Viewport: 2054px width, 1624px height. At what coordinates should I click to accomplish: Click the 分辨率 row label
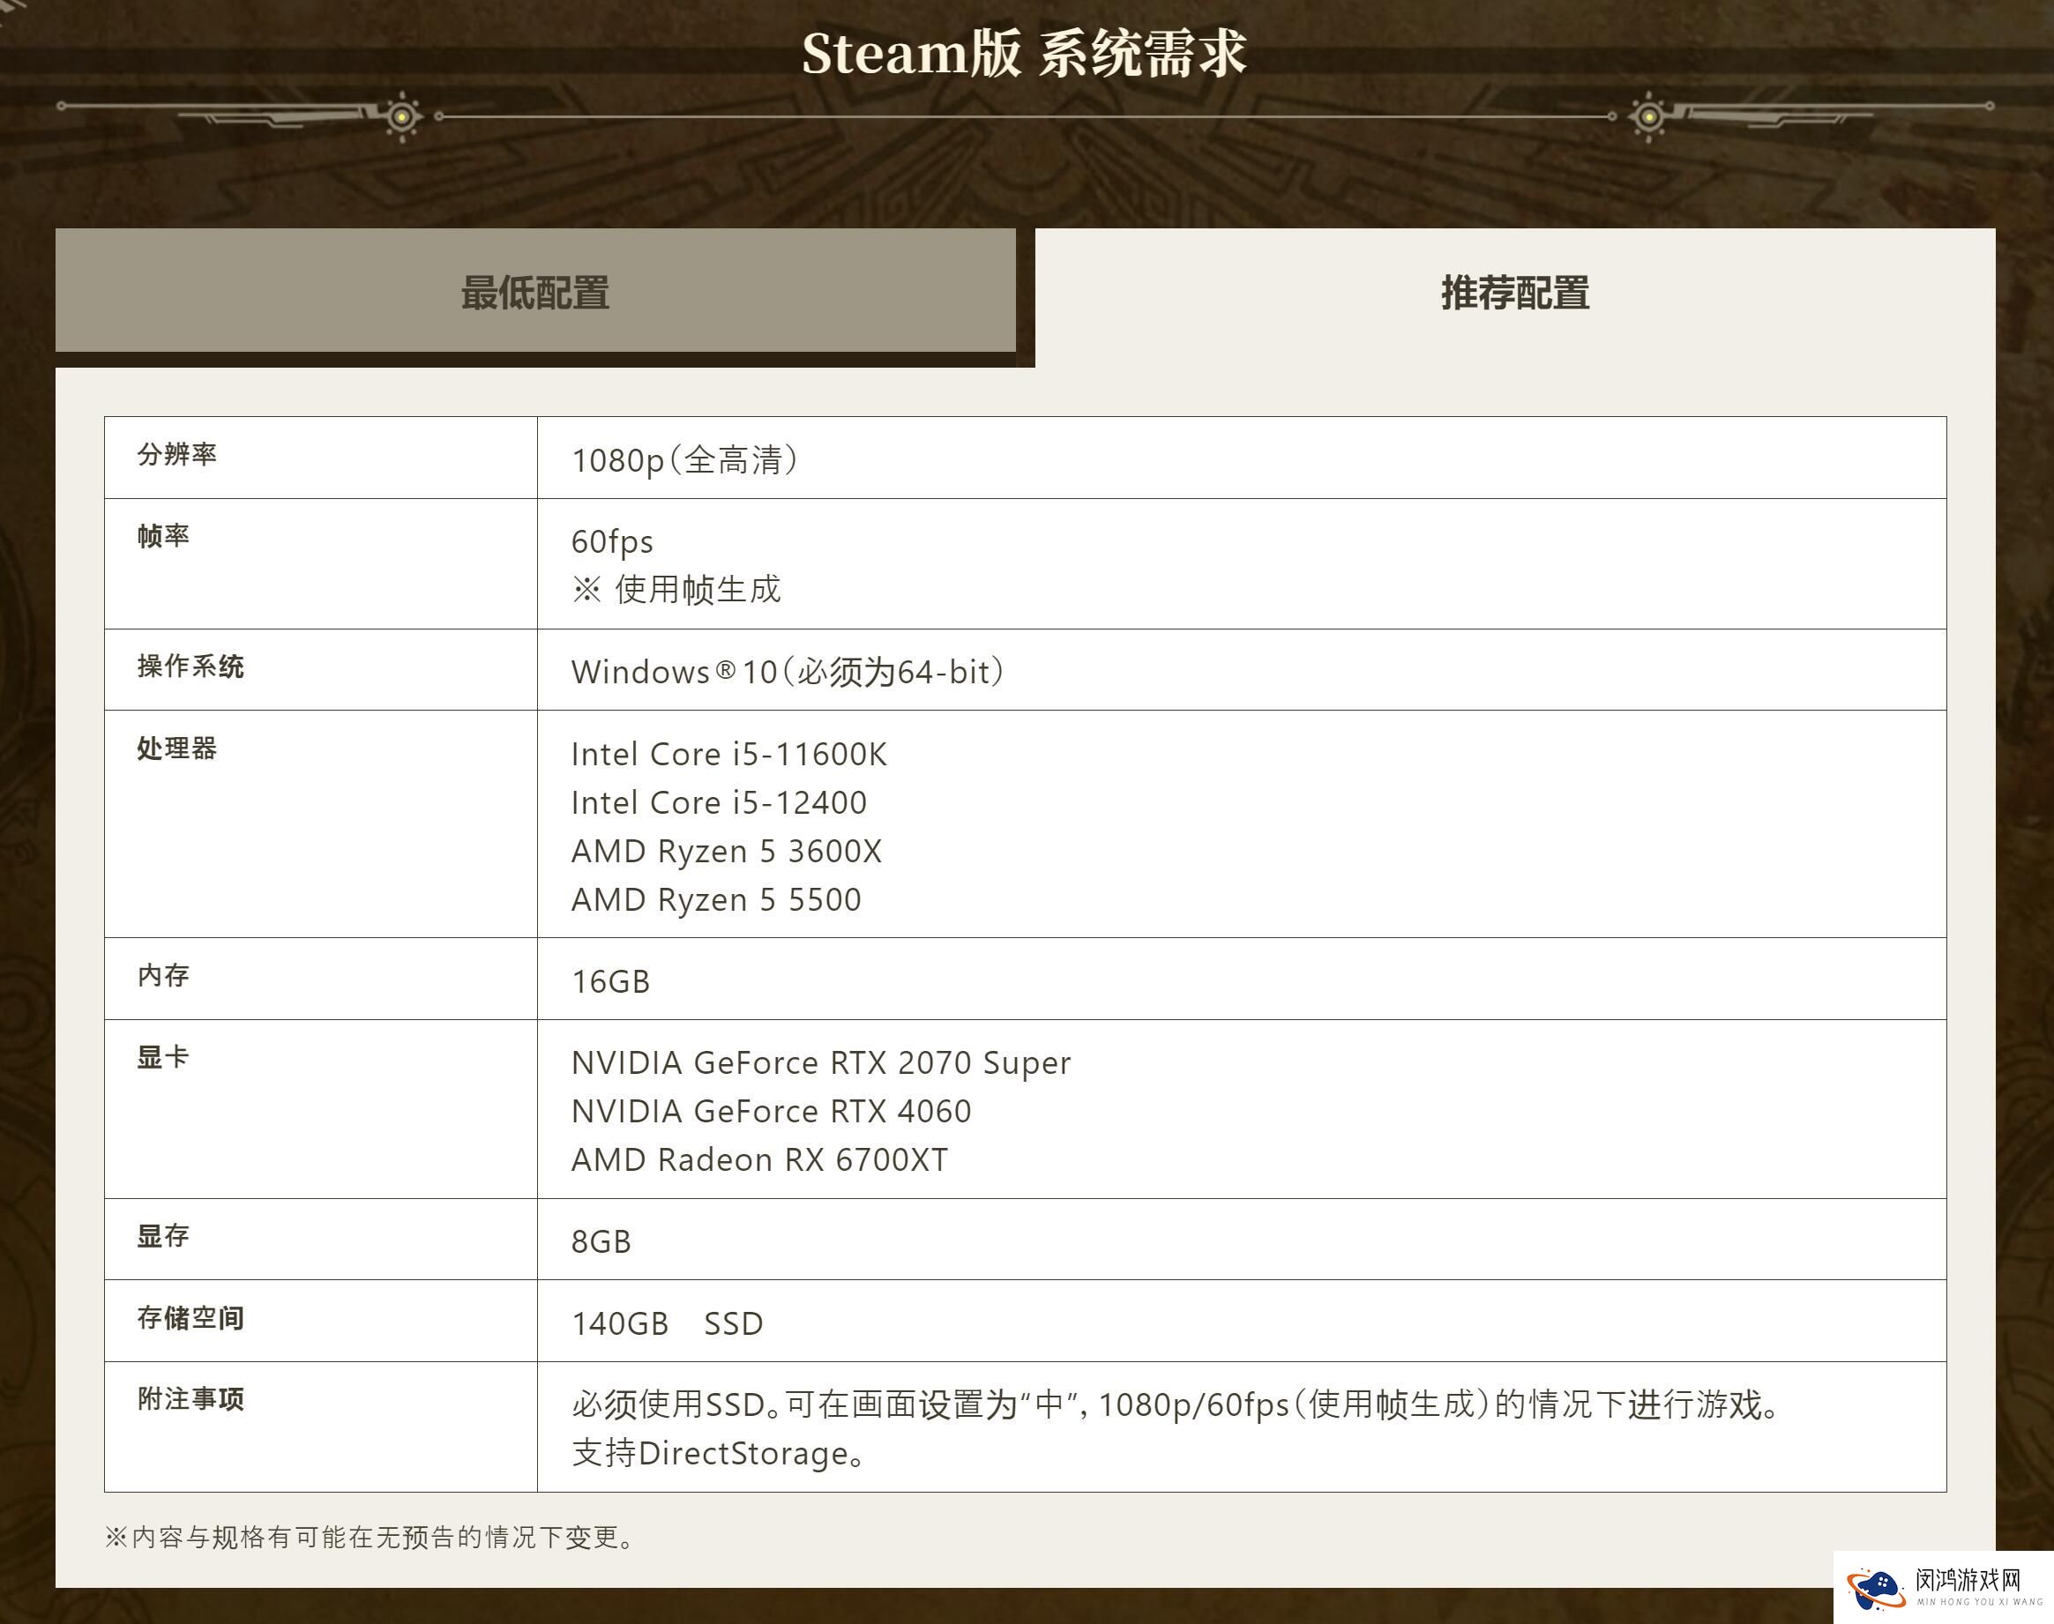click(177, 455)
